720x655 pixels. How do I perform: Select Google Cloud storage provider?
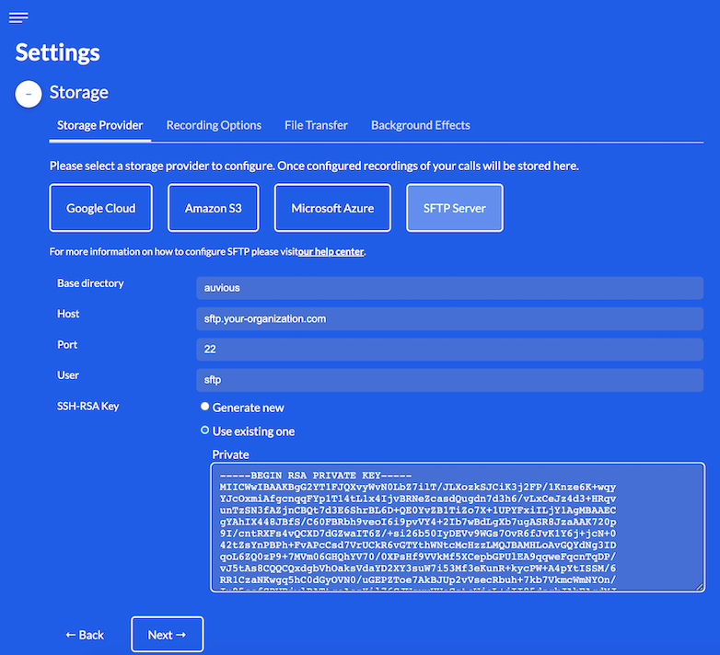[x=100, y=208]
